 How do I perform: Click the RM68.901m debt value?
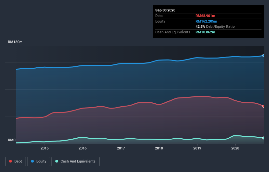coord(205,16)
